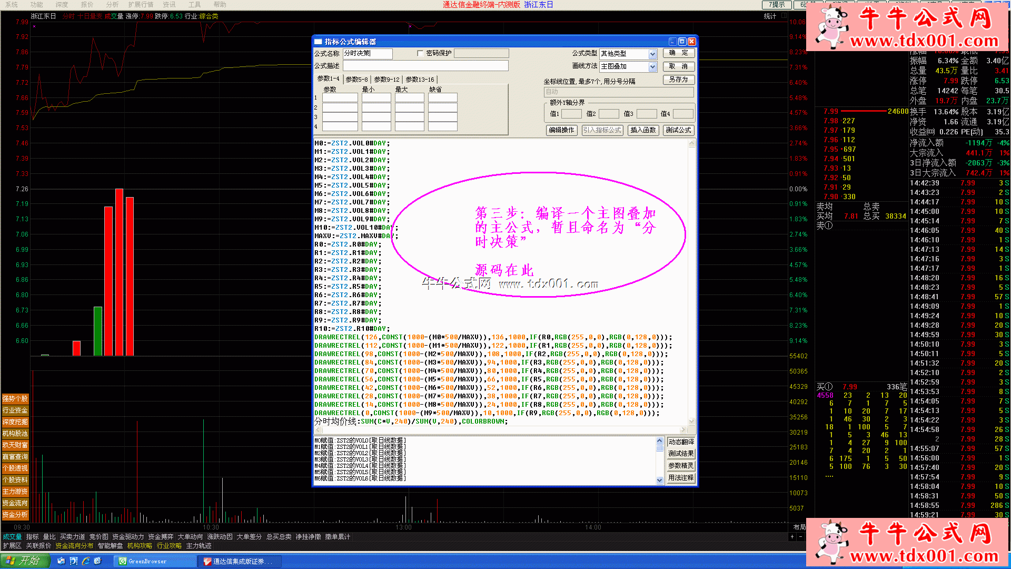Click the 公式名称 input field

coord(368,54)
